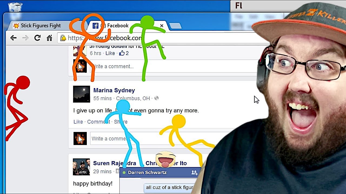Screen dimensions: 346x194
Task: Click the browser forward arrow
Action: tap(25, 38)
